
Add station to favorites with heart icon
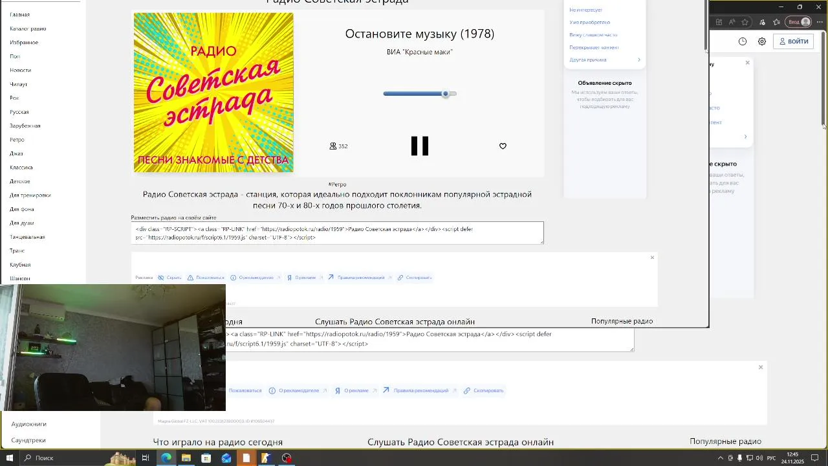(503, 146)
